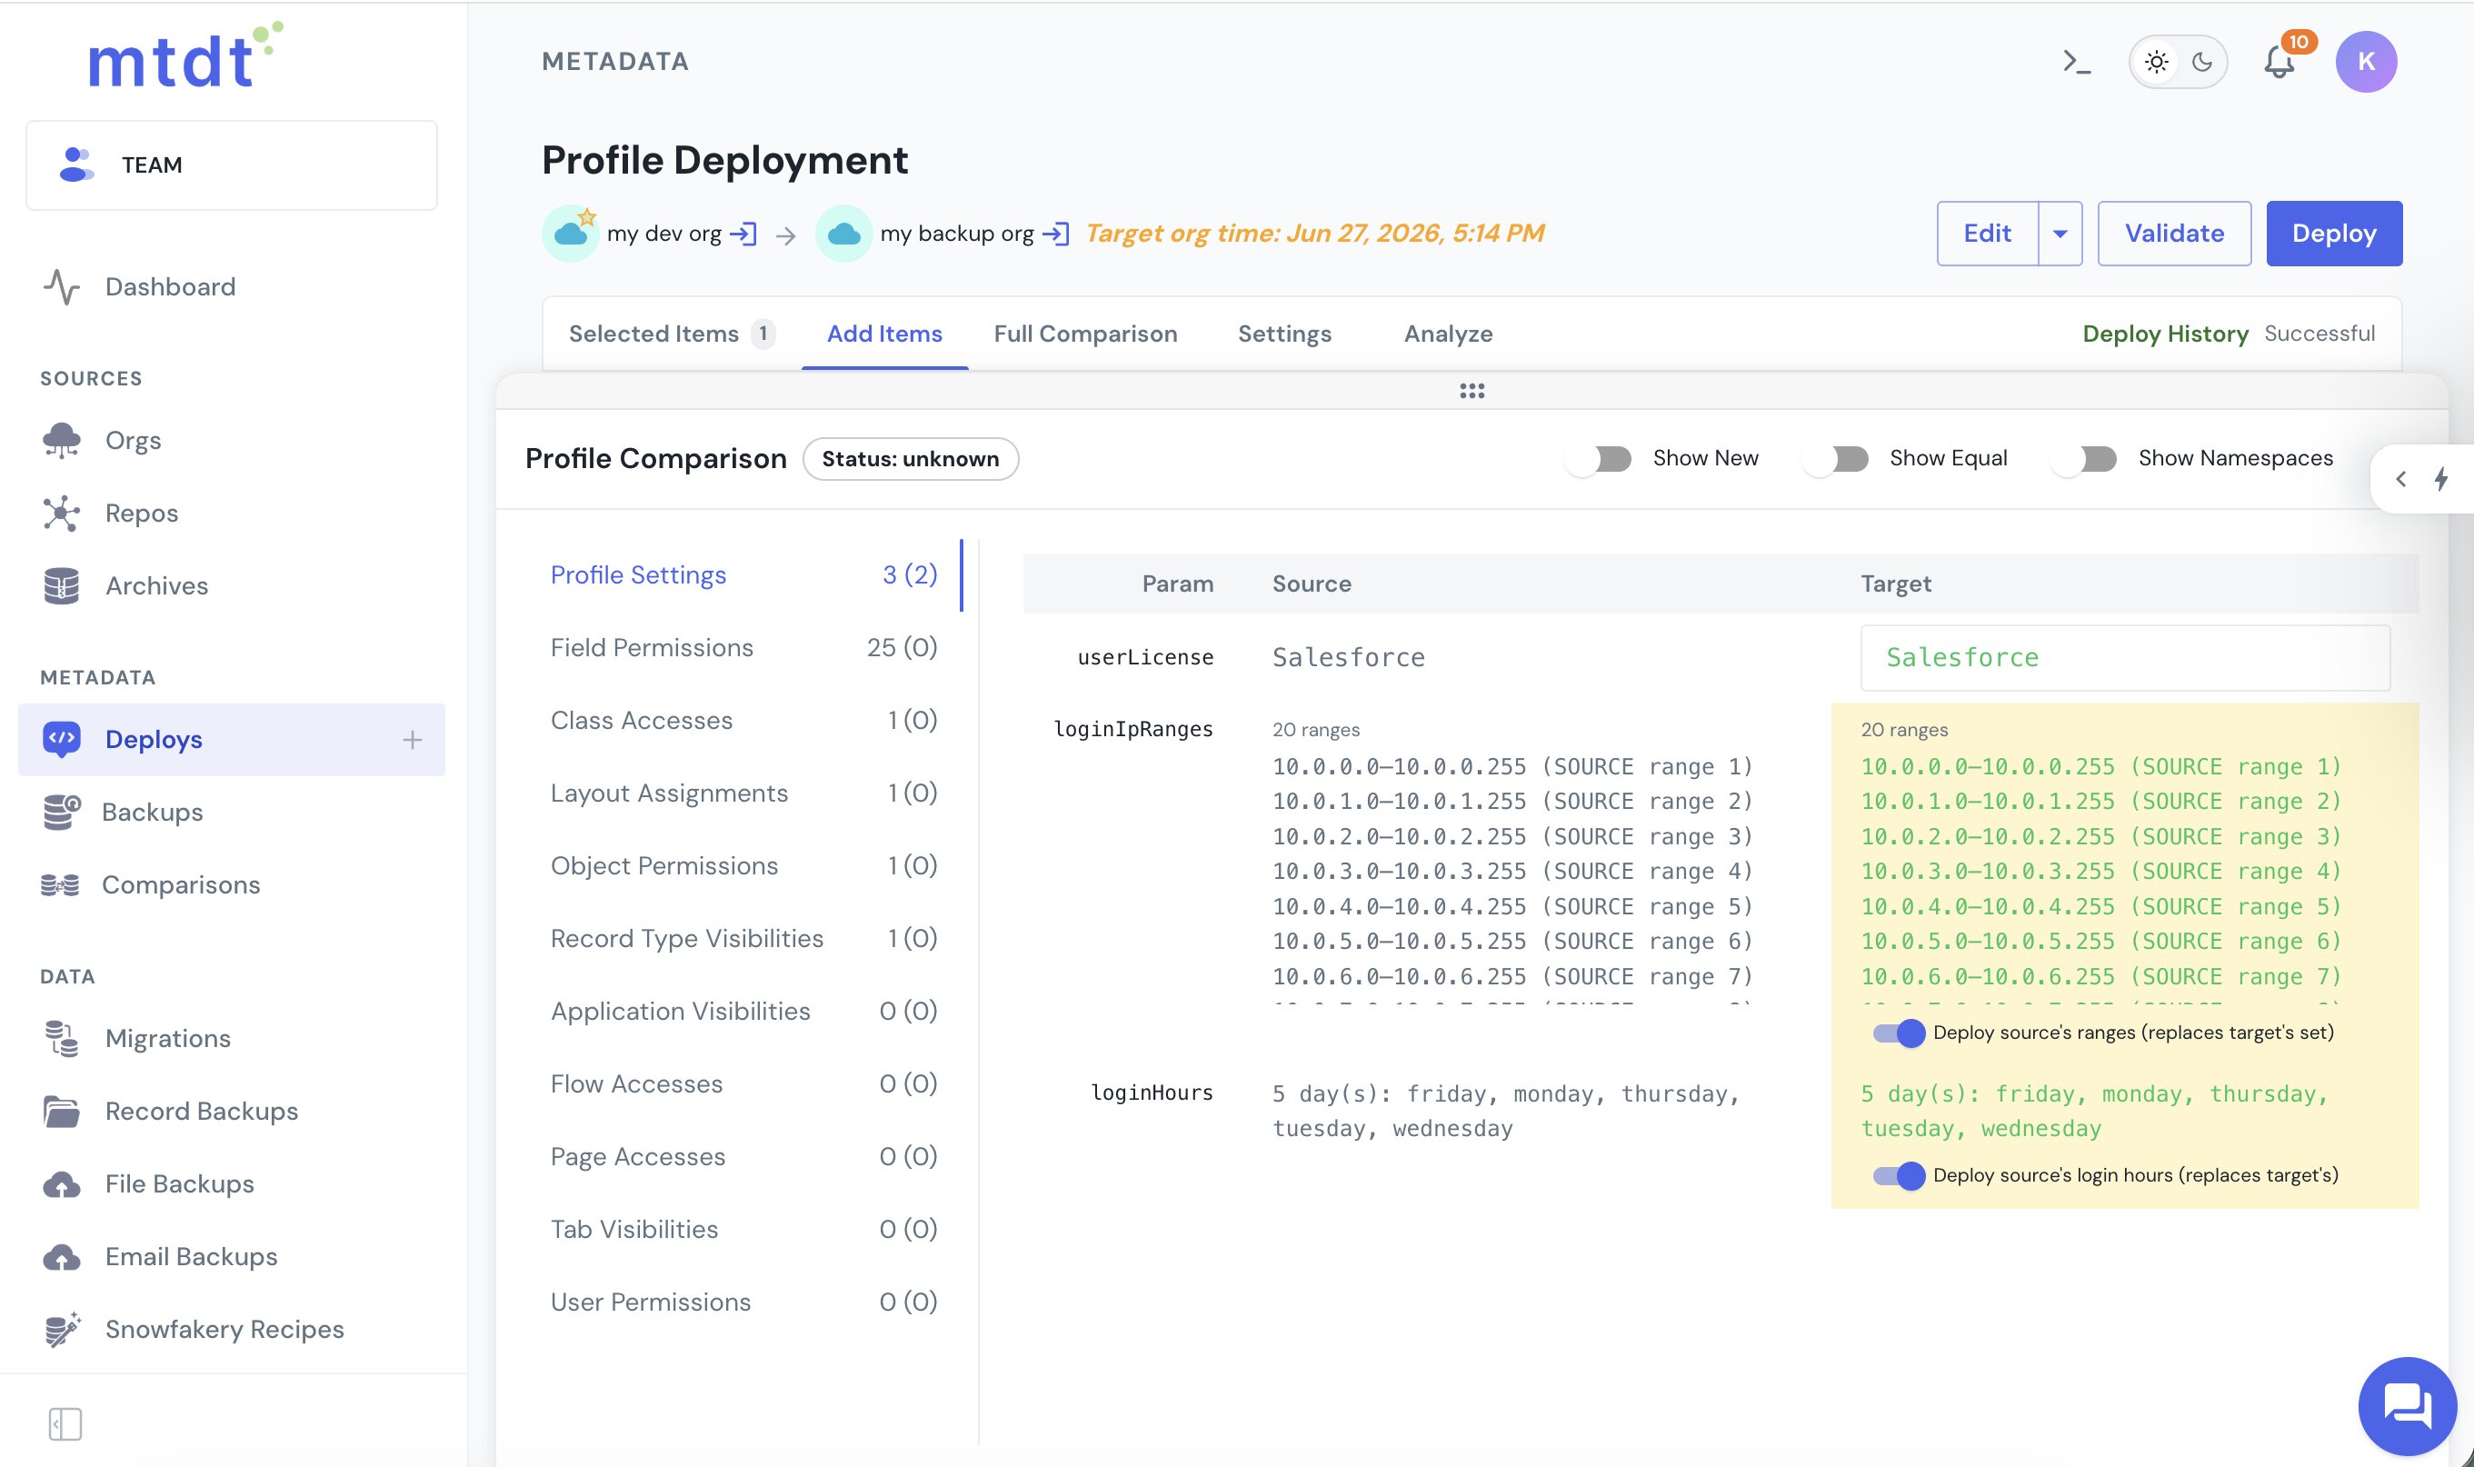The width and height of the screenshot is (2474, 1467).
Task: Add a new deploy with plus icon
Action: click(x=412, y=740)
